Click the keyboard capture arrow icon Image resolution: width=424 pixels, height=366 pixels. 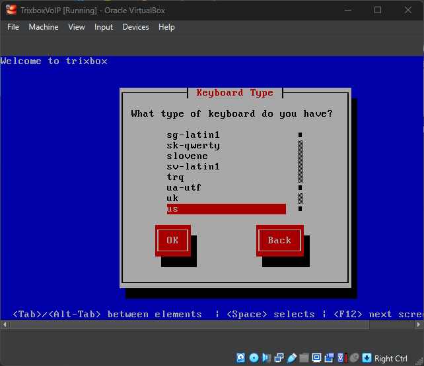367,358
